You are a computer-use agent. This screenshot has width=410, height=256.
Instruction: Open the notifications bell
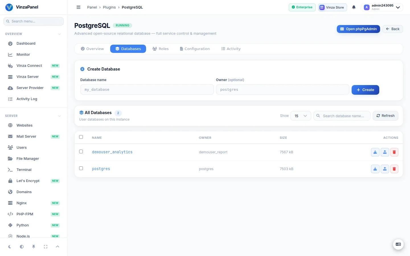click(354, 7)
